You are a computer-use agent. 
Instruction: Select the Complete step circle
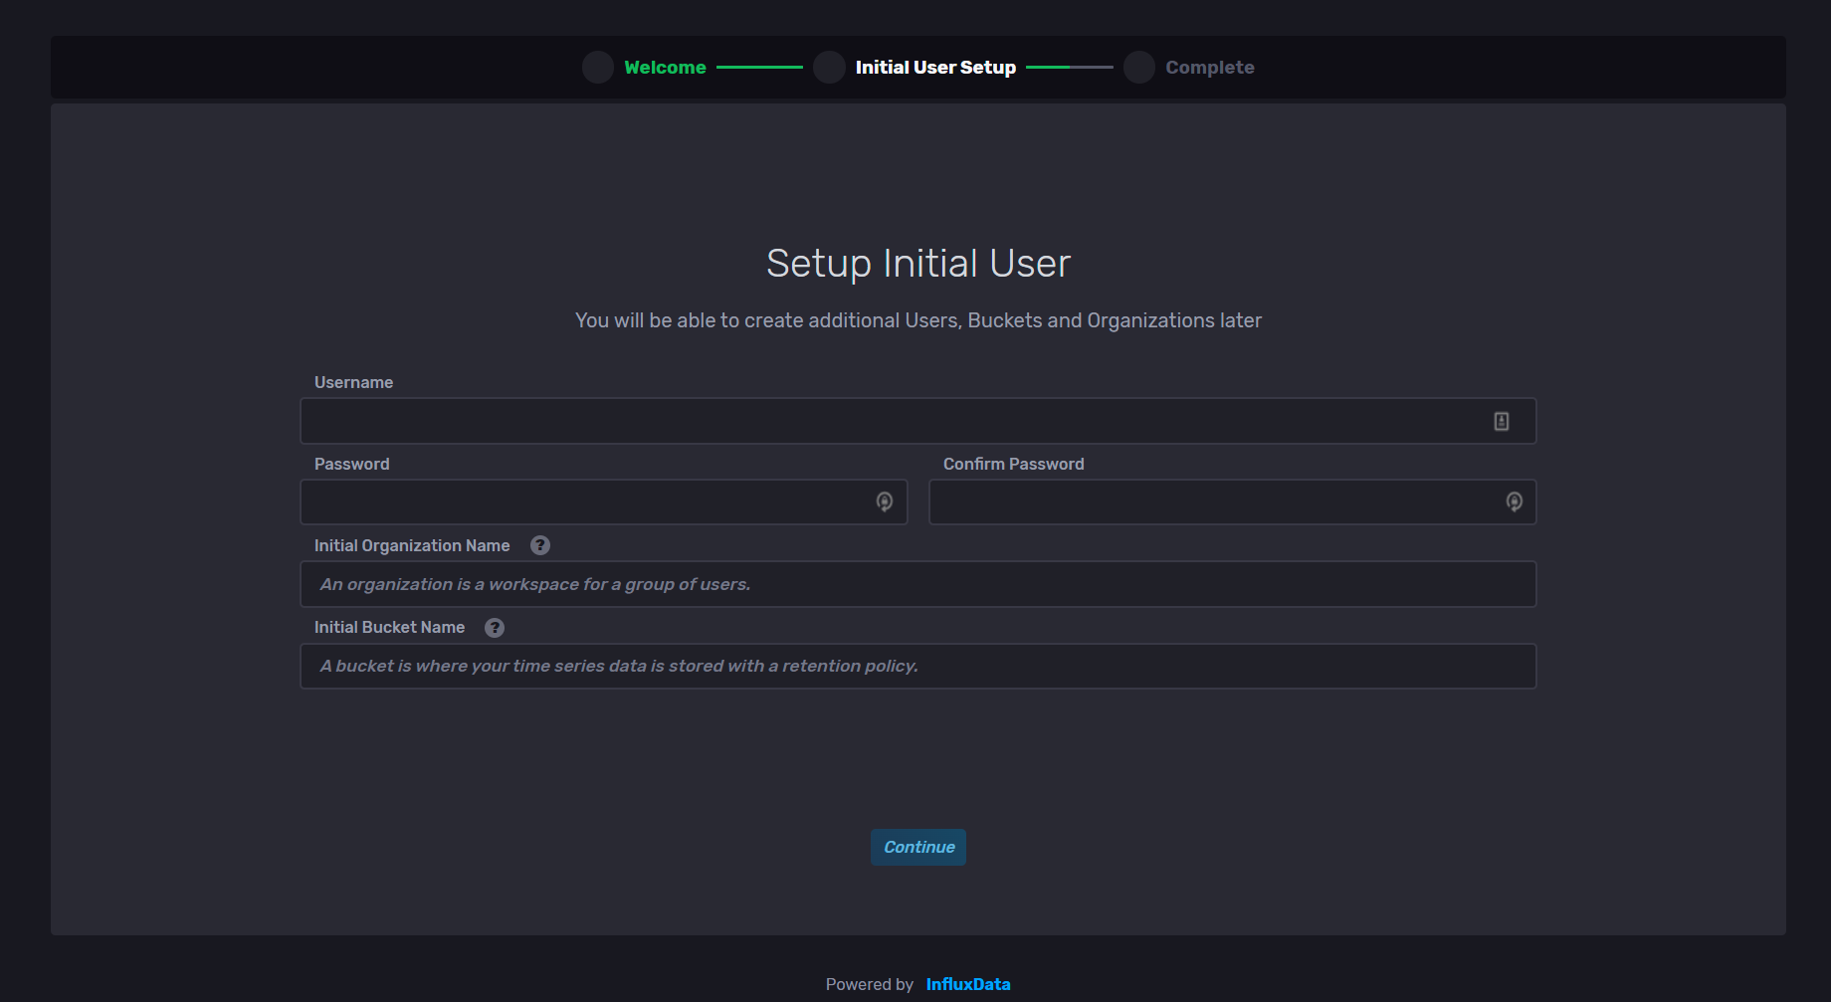coord(1138,67)
